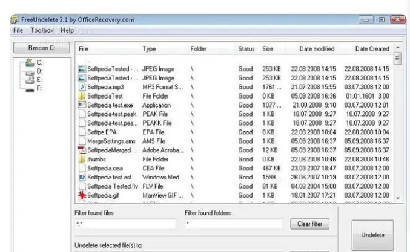410x252 pixels.
Task: Click the 467 KB size cell
Action: click(271, 168)
